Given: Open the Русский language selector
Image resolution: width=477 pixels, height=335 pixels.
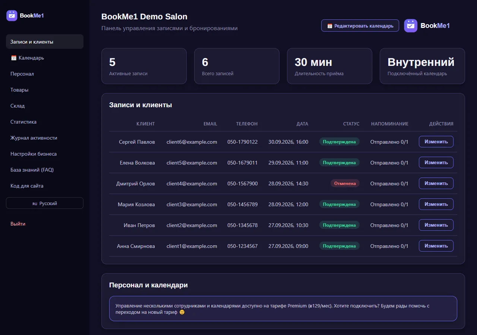Looking at the screenshot, I should [45, 203].
